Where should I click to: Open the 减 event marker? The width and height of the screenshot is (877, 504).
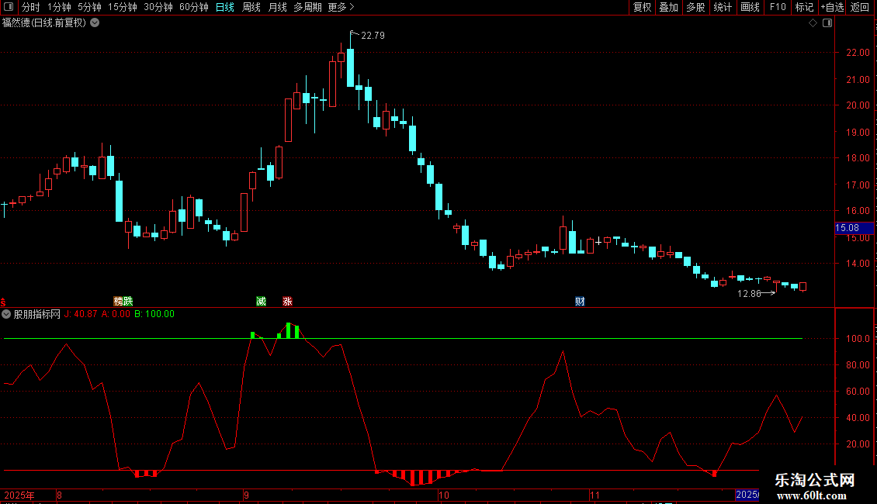click(262, 301)
